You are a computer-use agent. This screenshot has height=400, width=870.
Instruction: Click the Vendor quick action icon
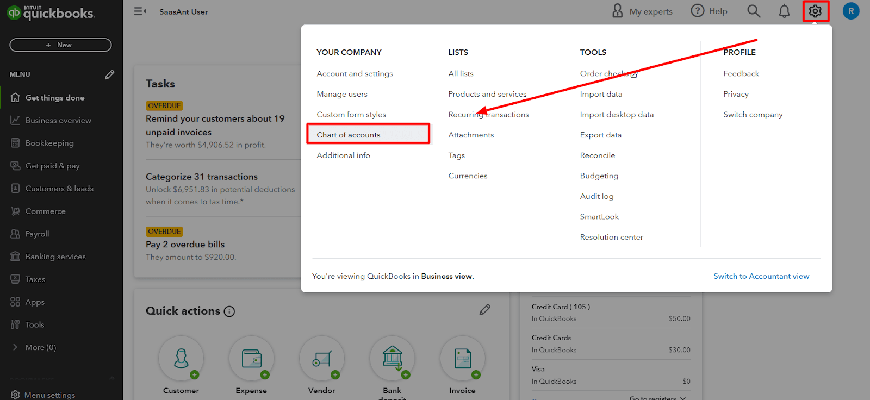tap(322, 358)
